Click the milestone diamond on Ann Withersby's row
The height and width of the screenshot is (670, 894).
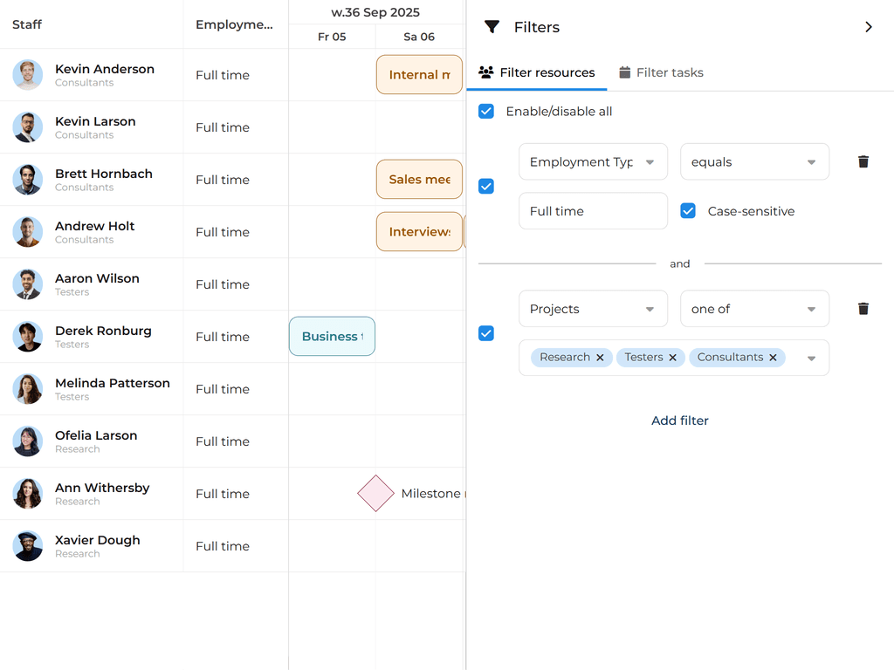(x=375, y=494)
